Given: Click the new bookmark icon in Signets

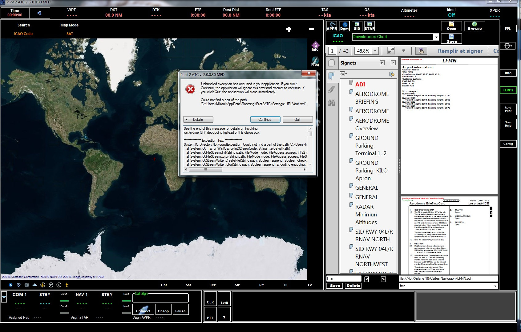Looking at the screenshot, I should tap(392, 74).
